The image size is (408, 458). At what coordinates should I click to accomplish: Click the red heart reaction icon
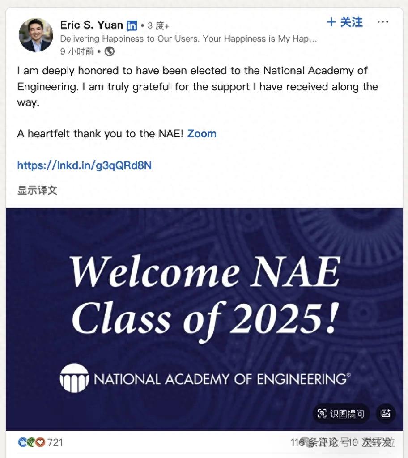click(x=40, y=442)
